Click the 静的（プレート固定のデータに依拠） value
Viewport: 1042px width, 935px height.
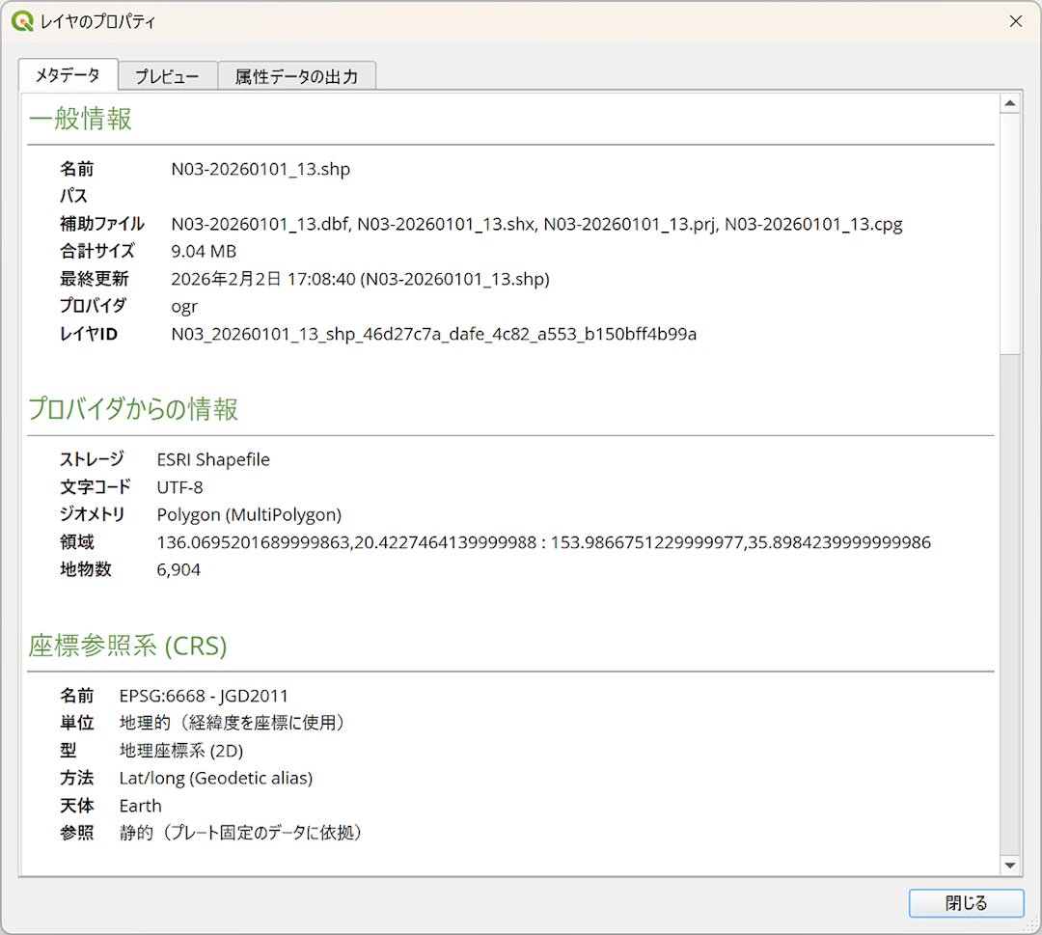240,833
